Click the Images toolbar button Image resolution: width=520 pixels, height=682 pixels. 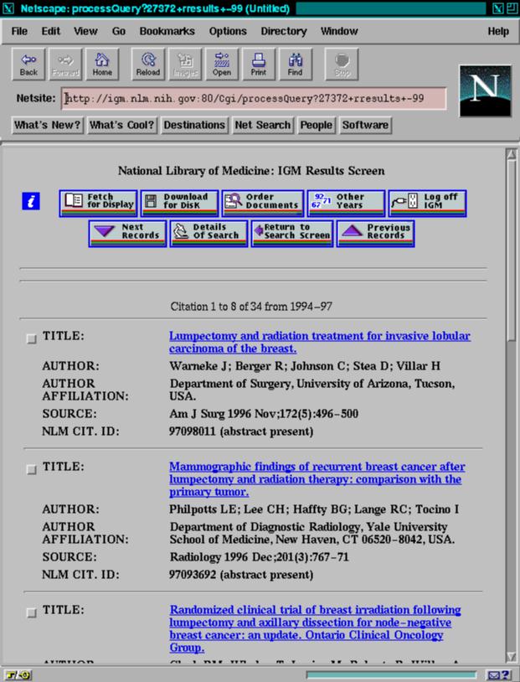pyautogui.click(x=185, y=65)
